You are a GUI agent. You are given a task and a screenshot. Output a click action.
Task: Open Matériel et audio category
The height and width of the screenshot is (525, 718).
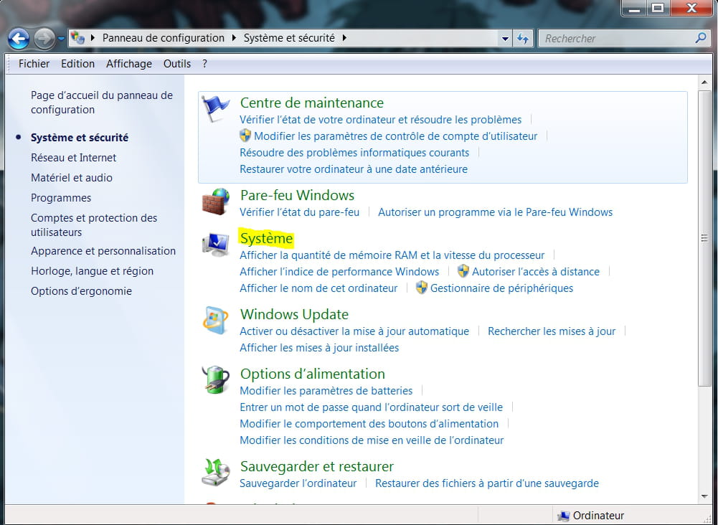(x=72, y=178)
